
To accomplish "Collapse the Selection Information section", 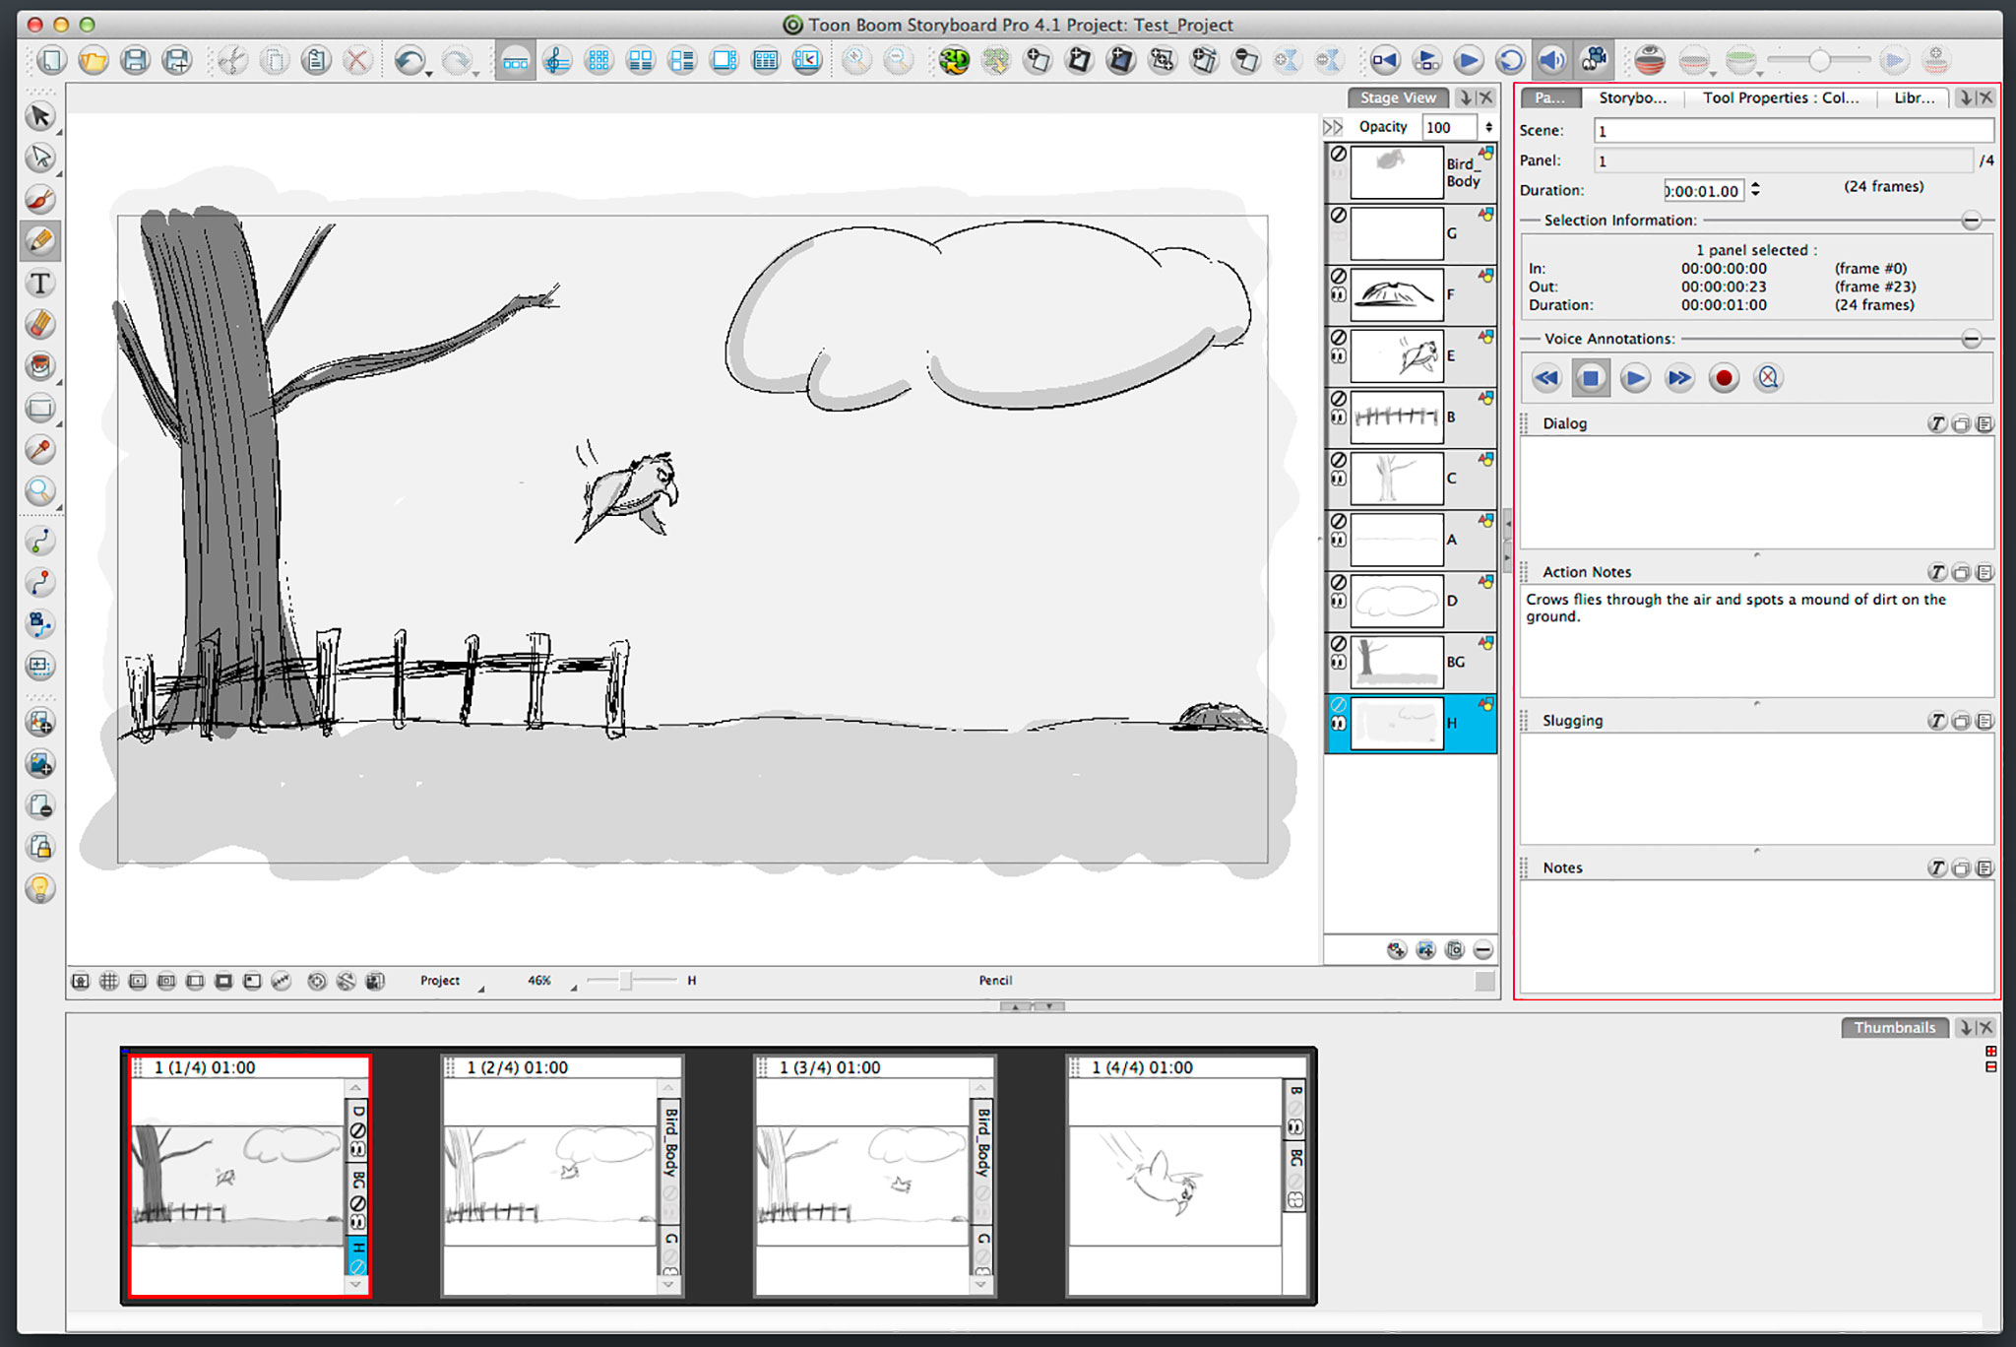I will click(x=1971, y=221).
